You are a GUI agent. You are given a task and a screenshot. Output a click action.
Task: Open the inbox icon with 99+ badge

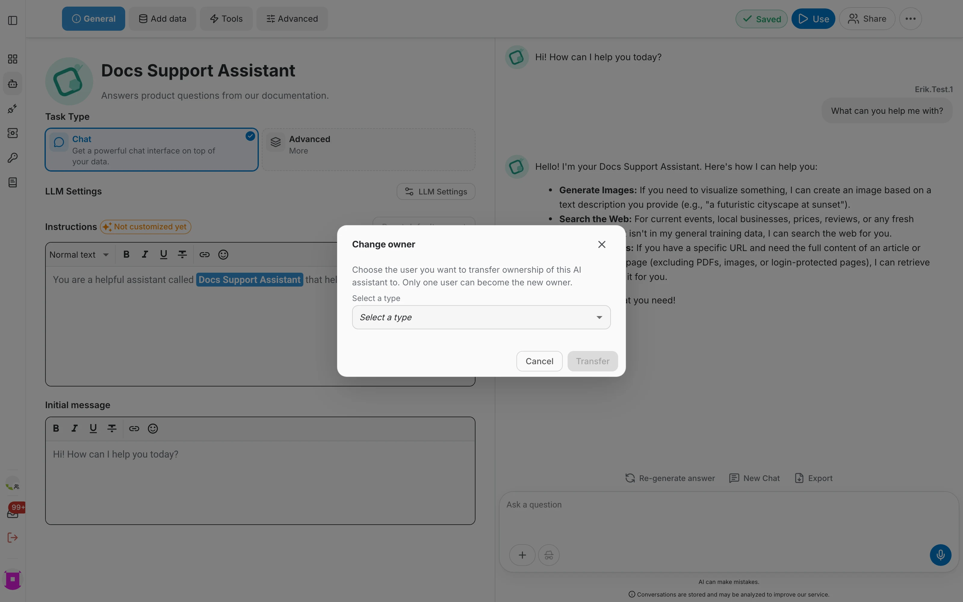tap(13, 513)
